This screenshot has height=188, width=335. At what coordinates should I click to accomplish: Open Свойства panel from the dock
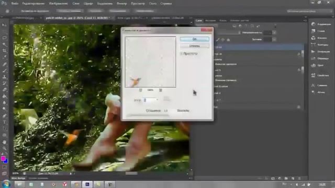[320, 75]
